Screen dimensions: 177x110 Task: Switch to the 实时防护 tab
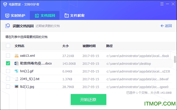pos(15,15)
